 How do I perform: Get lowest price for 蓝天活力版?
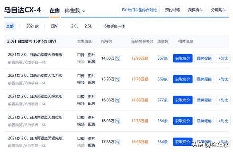183,79
